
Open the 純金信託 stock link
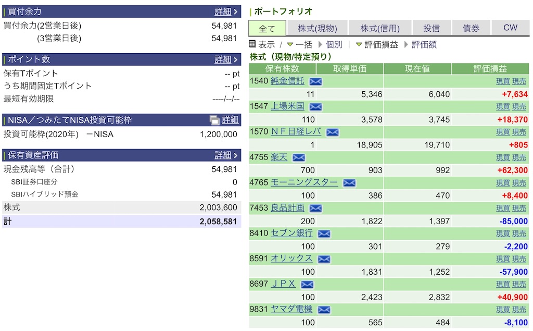pyautogui.click(x=287, y=81)
